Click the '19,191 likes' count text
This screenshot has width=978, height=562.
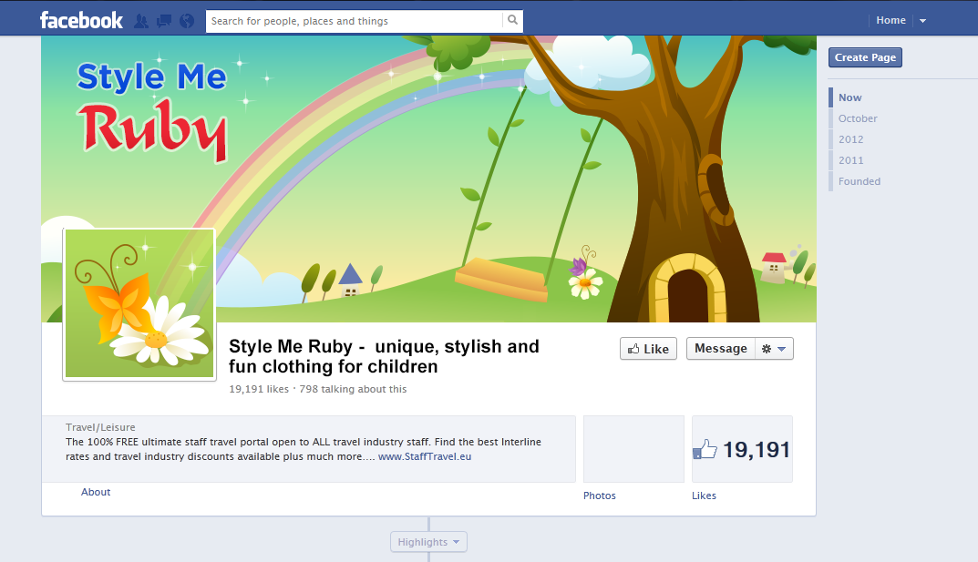click(259, 389)
